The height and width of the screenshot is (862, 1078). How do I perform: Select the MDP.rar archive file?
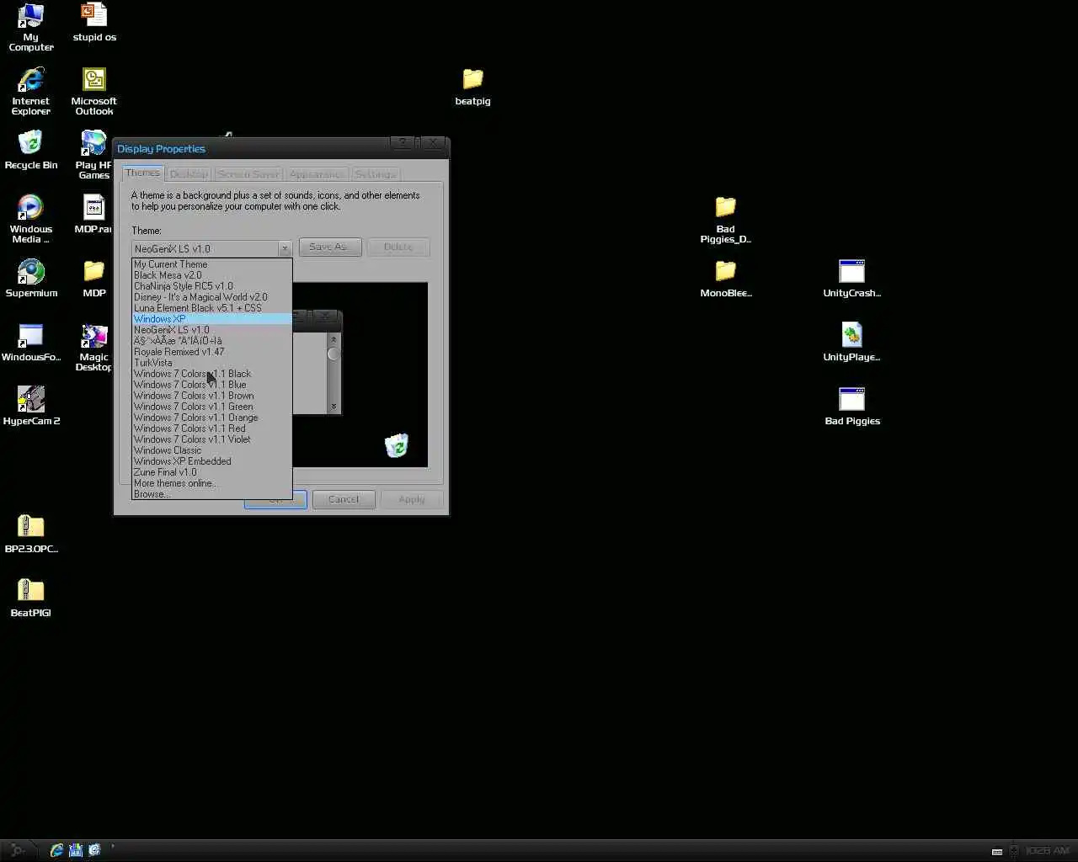coord(93,215)
